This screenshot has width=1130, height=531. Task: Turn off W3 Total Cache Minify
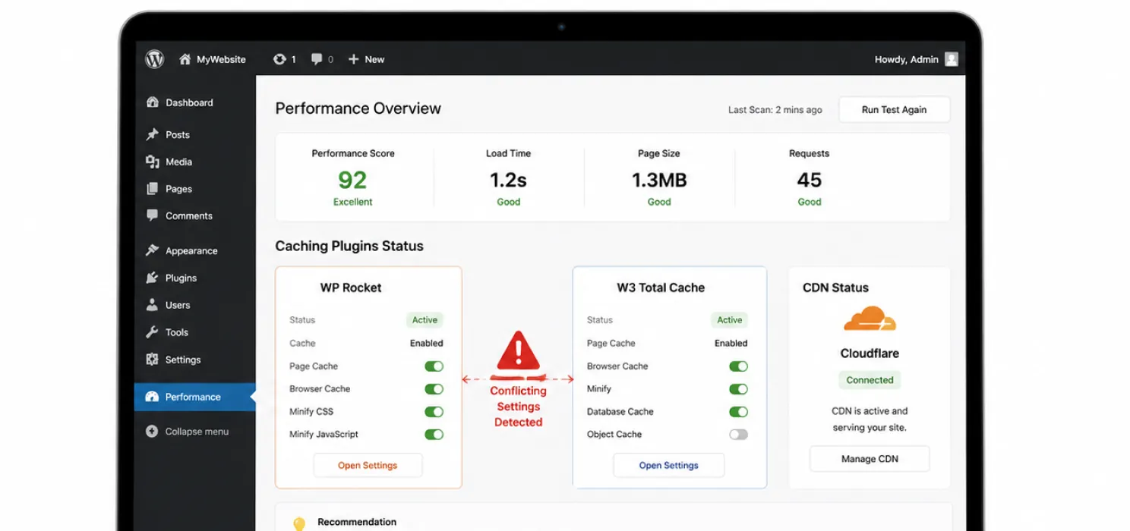[x=738, y=389]
